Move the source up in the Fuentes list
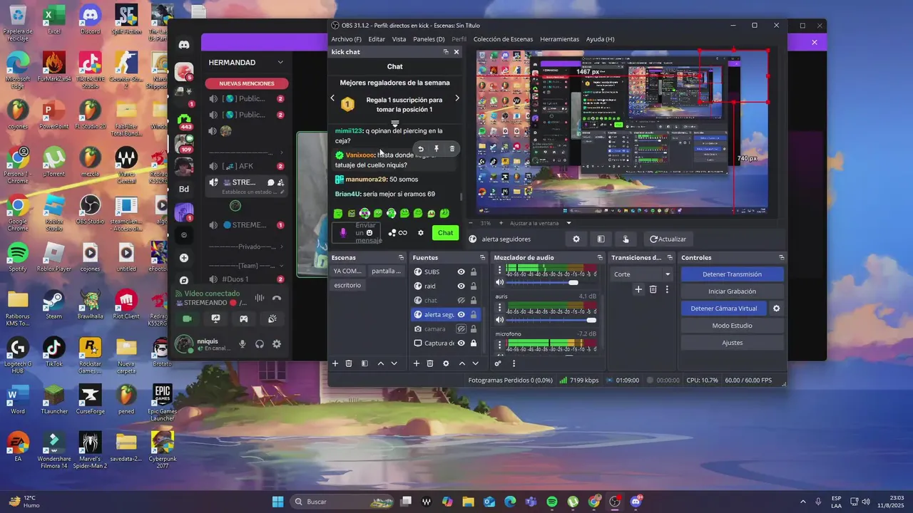The width and height of the screenshot is (913, 513). point(462,363)
